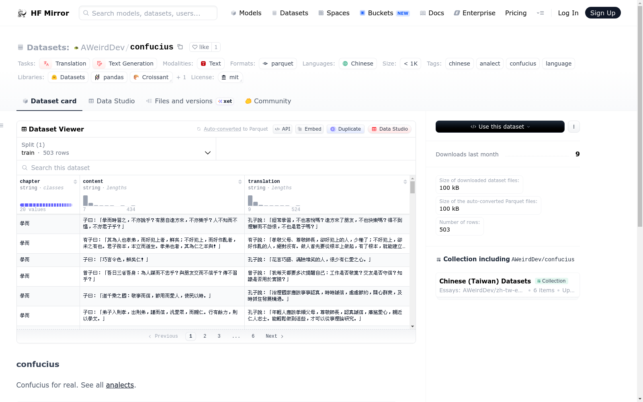This screenshot has width=643, height=402.
Task: Click the HF Mirror logo icon
Action: (22, 13)
